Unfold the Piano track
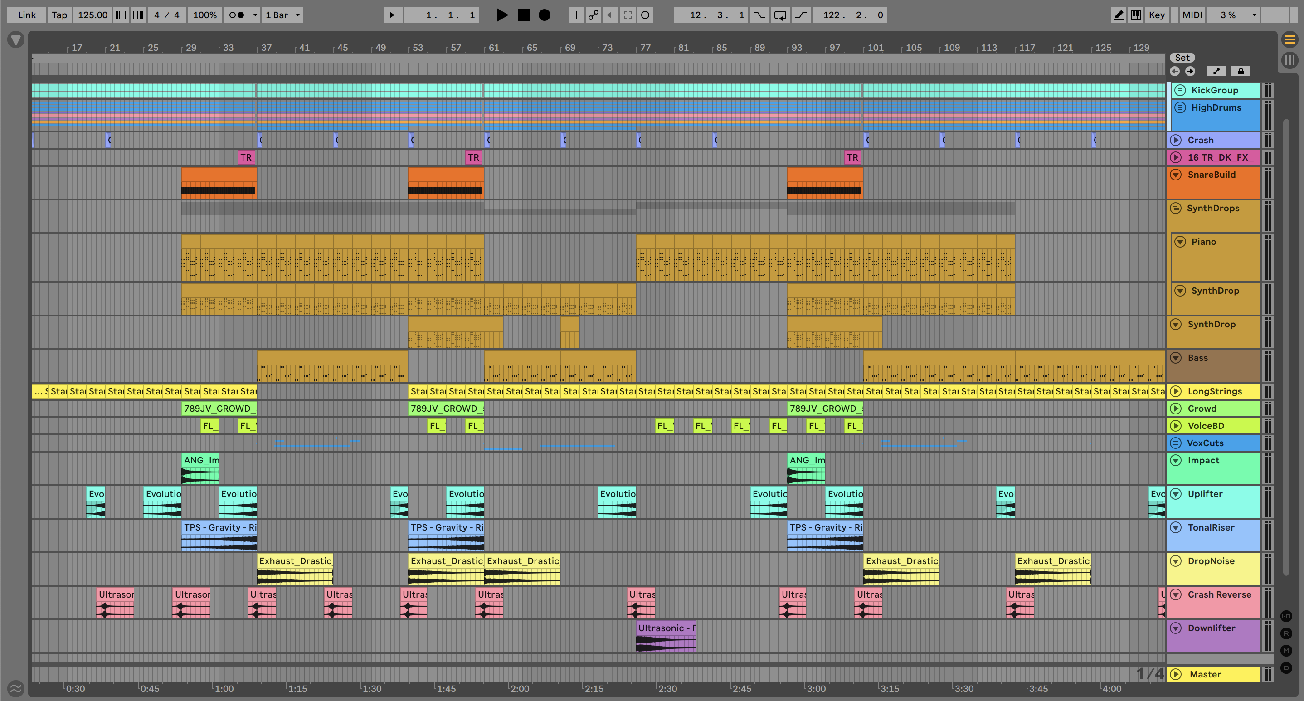Image resolution: width=1304 pixels, height=701 pixels. pos(1180,242)
